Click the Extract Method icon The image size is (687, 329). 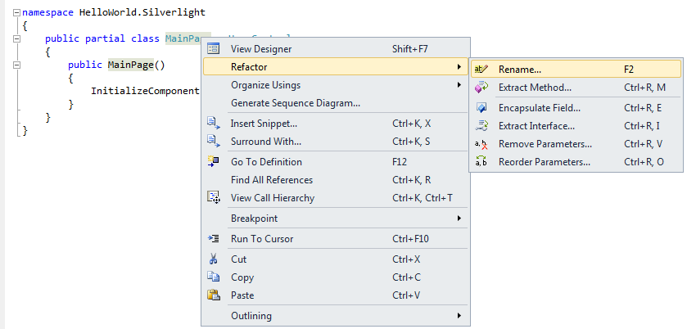tap(481, 88)
